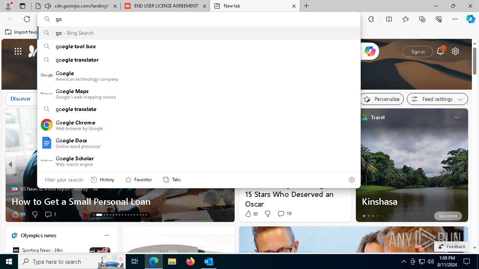Viewport: 479px width, 269px height.
Task: Choose 'google translator' suggestion
Action: click(199, 60)
